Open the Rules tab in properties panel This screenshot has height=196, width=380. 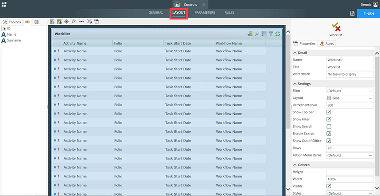pyautogui.click(x=327, y=44)
